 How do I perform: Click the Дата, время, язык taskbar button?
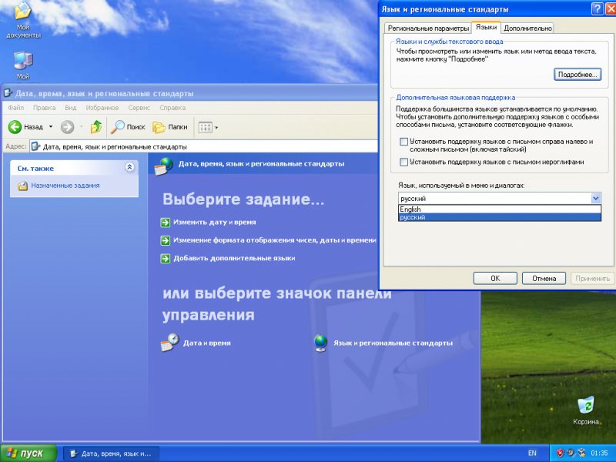click(112, 454)
